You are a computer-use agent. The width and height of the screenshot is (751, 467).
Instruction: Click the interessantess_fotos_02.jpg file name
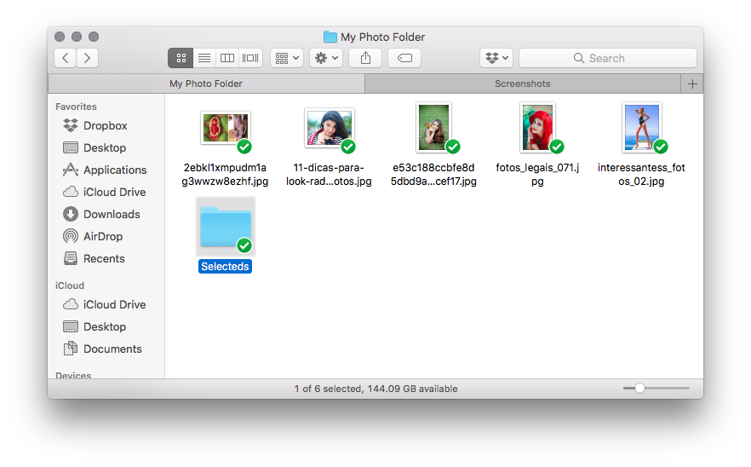coord(641,175)
